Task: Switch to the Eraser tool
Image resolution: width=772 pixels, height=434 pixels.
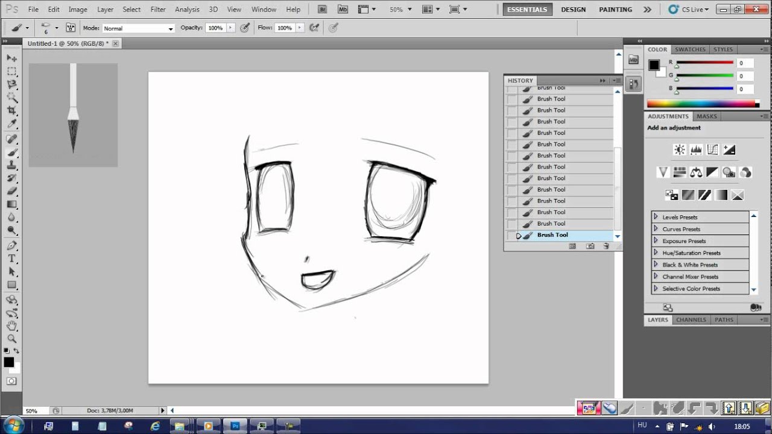Action: [x=11, y=191]
